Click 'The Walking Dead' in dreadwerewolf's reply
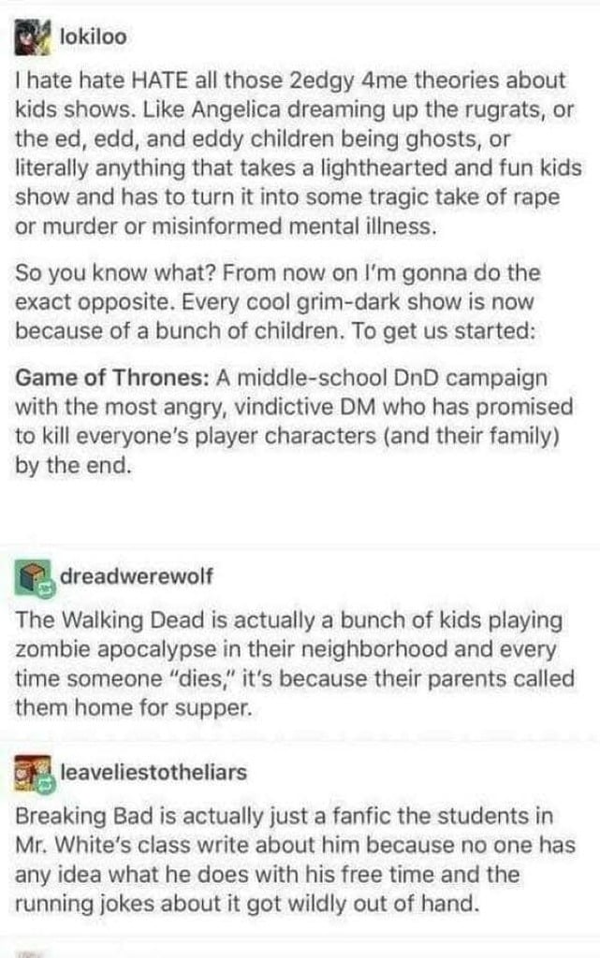The width and height of the screenshot is (600, 958). (110, 619)
